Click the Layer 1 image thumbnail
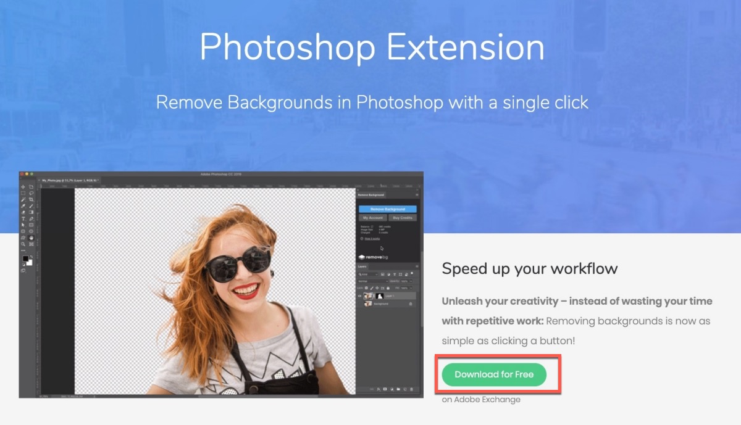The height and width of the screenshot is (425, 741). pyautogui.click(x=369, y=296)
